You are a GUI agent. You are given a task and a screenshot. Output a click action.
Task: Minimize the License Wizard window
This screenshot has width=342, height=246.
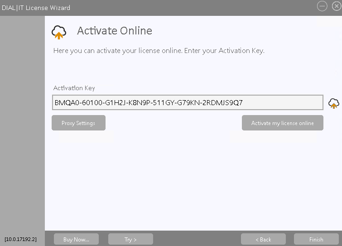coord(322,6)
